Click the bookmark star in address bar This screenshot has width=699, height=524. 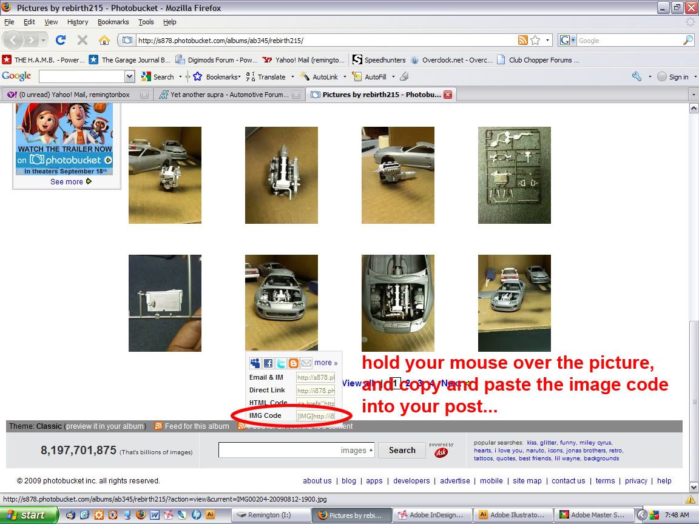[x=535, y=41]
